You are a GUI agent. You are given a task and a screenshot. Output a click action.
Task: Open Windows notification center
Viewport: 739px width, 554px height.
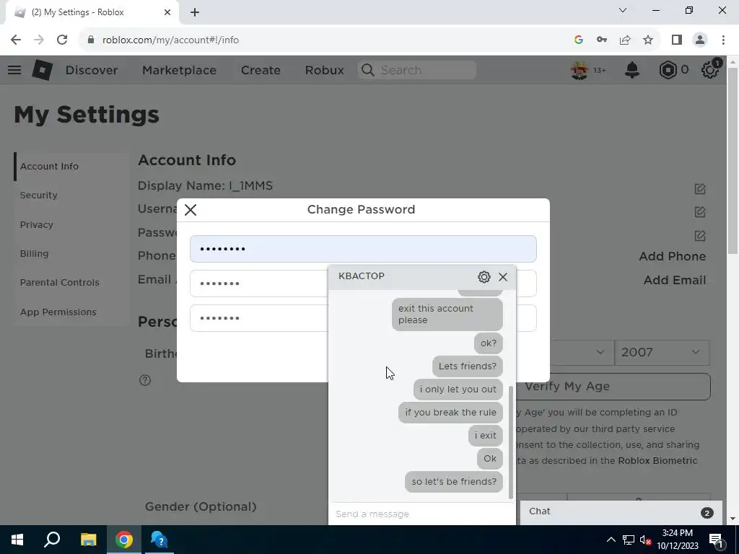point(716,540)
